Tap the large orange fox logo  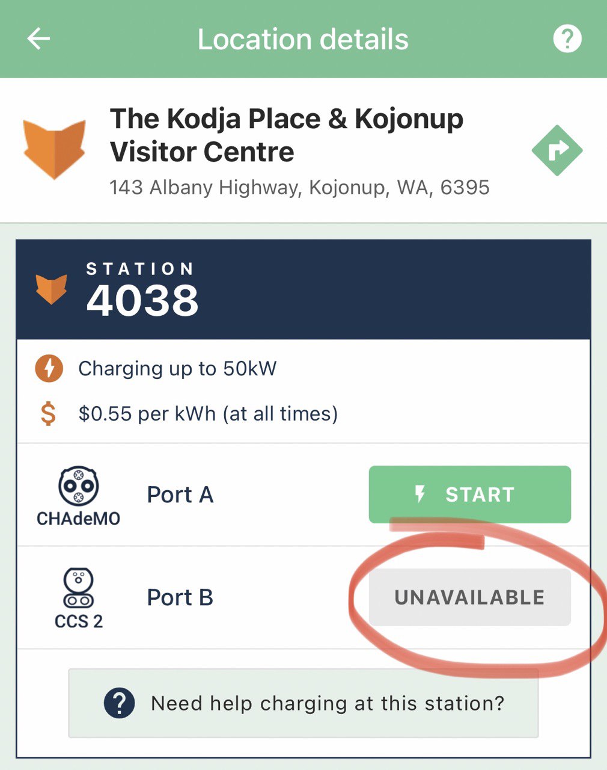click(x=55, y=149)
